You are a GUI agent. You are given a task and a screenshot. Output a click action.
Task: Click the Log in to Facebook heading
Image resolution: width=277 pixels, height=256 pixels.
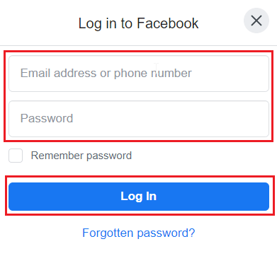pos(138,23)
